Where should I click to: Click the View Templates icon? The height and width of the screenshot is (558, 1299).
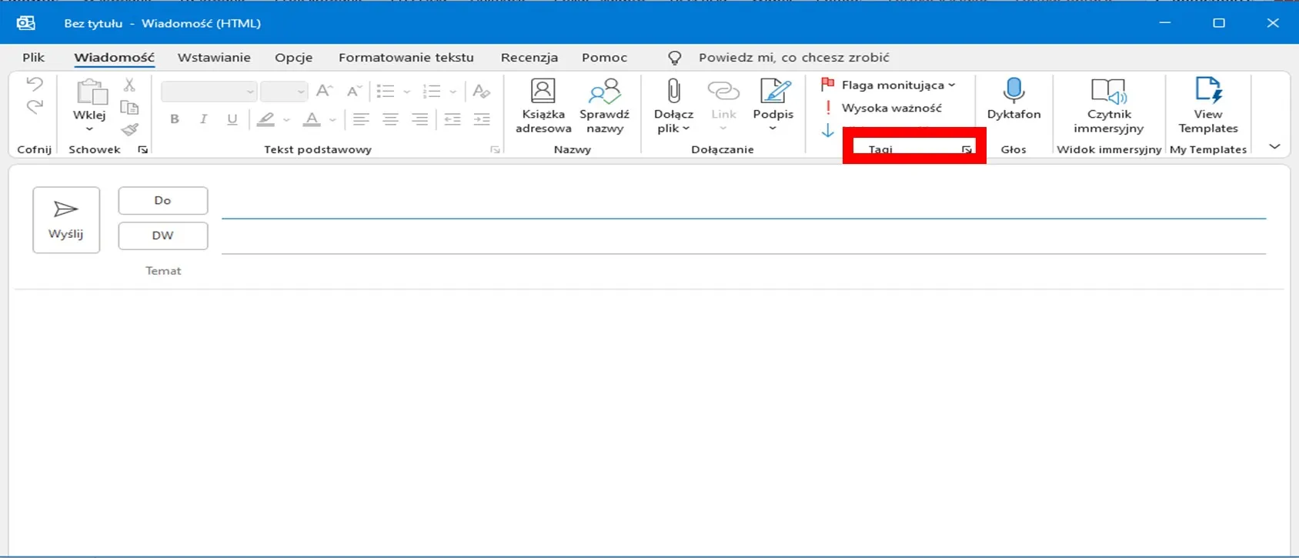click(x=1207, y=92)
